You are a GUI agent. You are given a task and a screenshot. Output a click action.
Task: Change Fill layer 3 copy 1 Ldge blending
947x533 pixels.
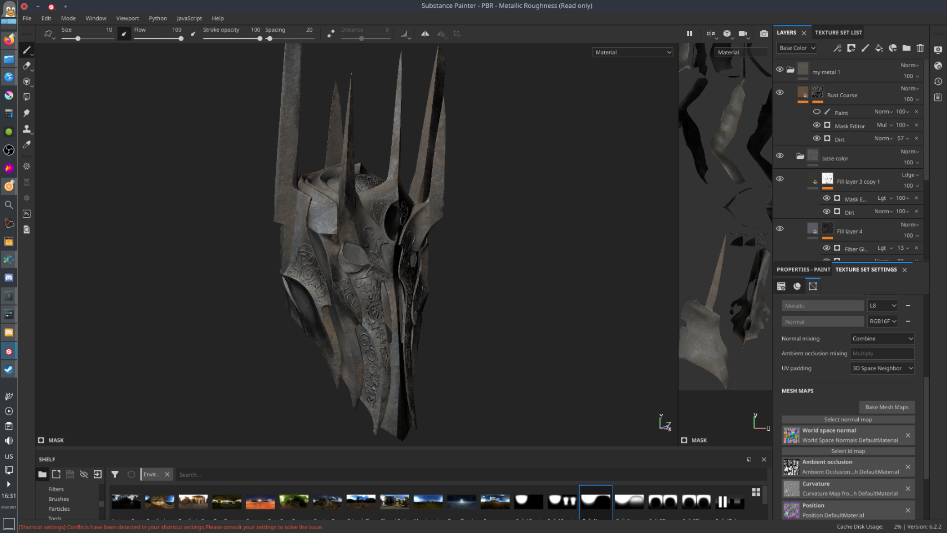910,175
